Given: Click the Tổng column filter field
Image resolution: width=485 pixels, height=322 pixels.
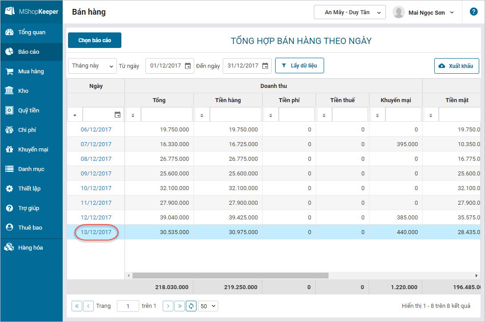Looking at the screenshot, I should (166, 115).
